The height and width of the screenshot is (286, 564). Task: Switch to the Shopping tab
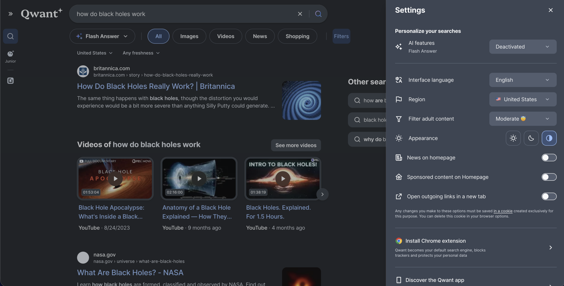[298, 36]
